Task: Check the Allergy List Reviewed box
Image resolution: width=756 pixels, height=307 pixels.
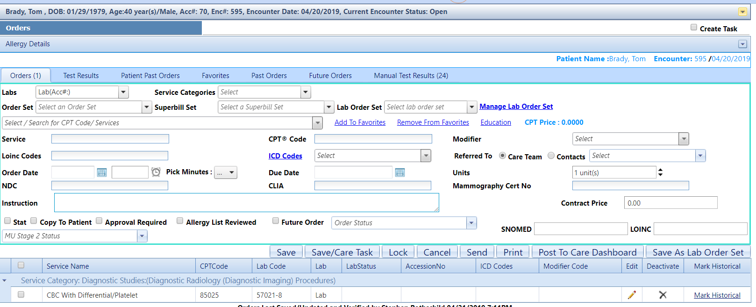Action: pos(180,221)
